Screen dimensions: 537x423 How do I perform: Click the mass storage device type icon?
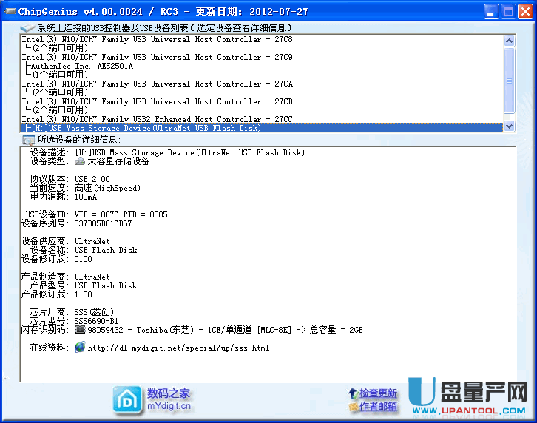pos(80,161)
